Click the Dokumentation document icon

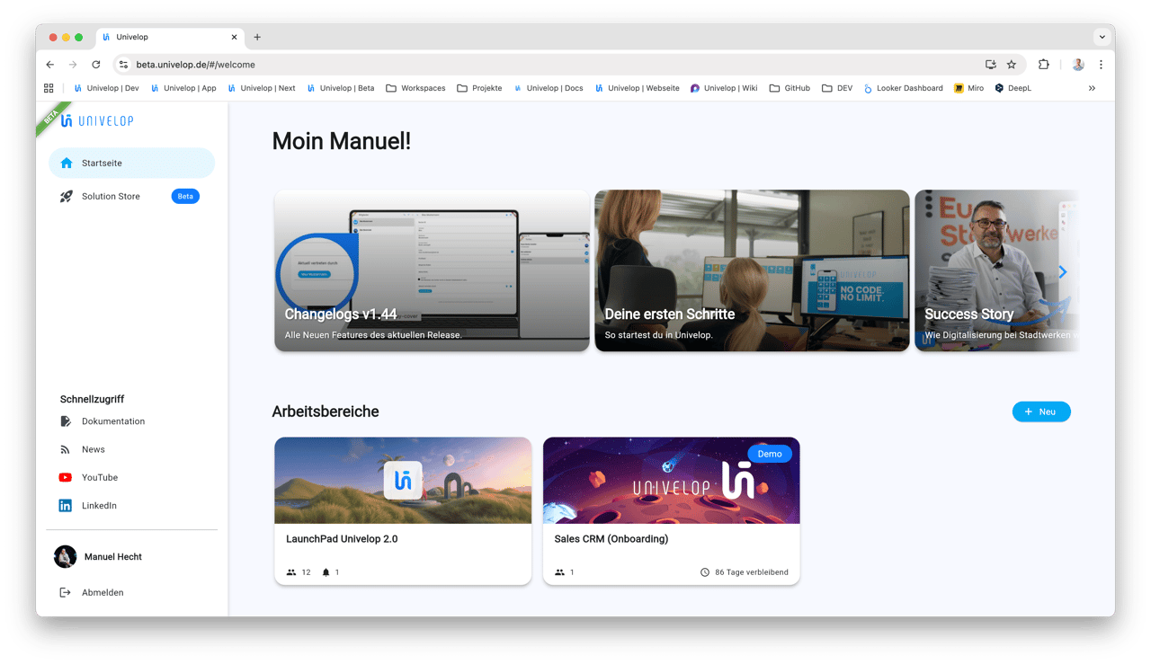point(66,421)
